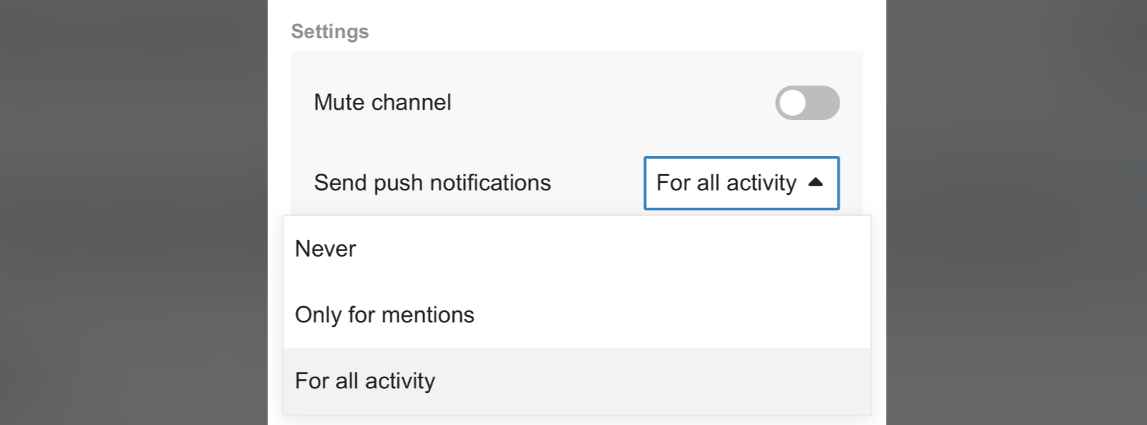Click the white dialog strip below the options list
The image size is (1147, 425).
click(x=576, y=421)
